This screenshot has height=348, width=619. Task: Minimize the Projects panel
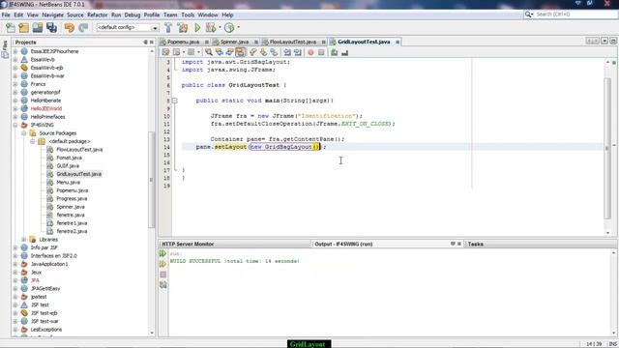(x=145, y=43)
